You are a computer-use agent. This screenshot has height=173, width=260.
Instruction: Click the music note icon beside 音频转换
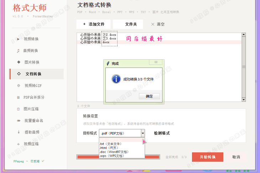18,51
